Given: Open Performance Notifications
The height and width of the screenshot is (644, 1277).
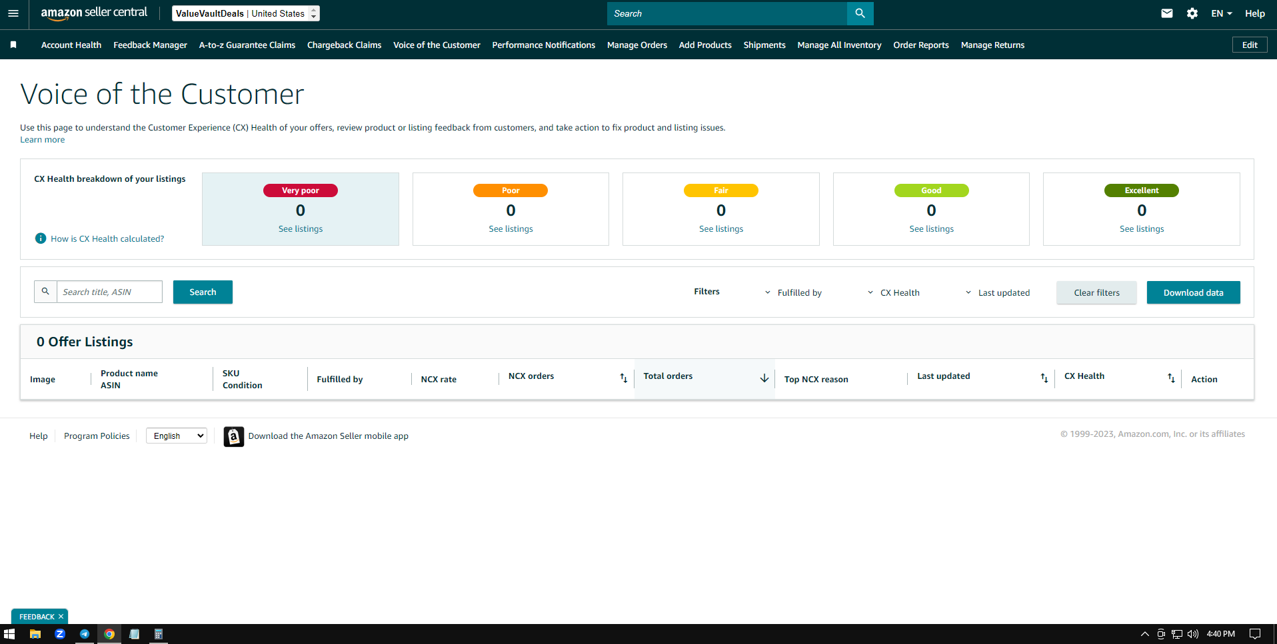Looking at the screenshot, I should (544, 45).
